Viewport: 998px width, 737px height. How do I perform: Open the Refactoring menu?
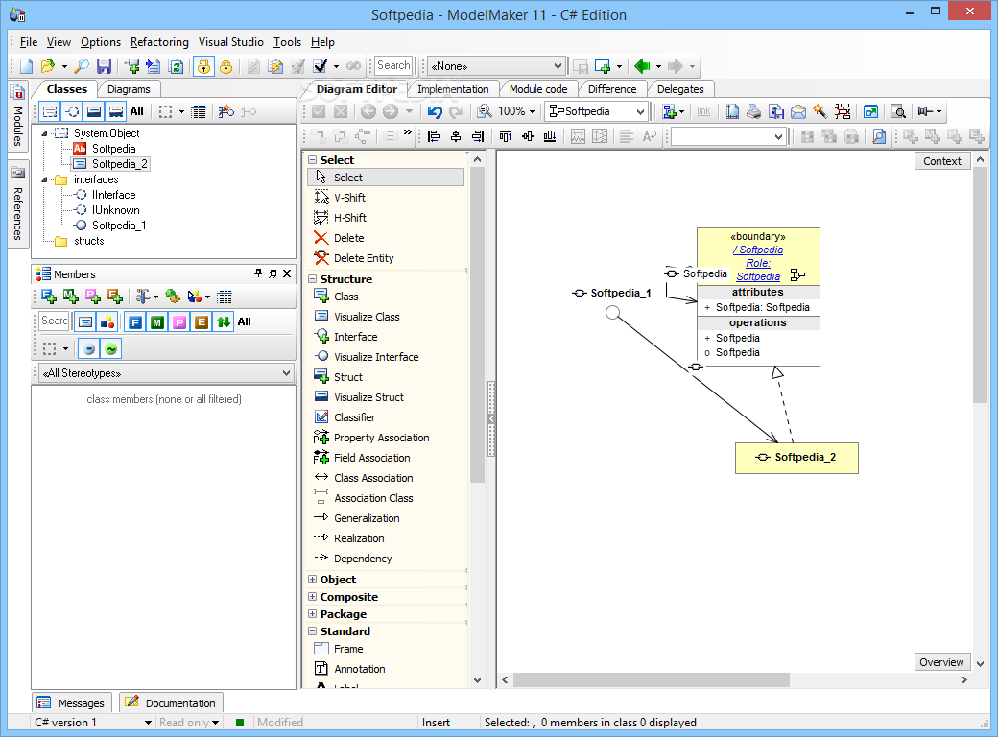(x=159, y=42)
